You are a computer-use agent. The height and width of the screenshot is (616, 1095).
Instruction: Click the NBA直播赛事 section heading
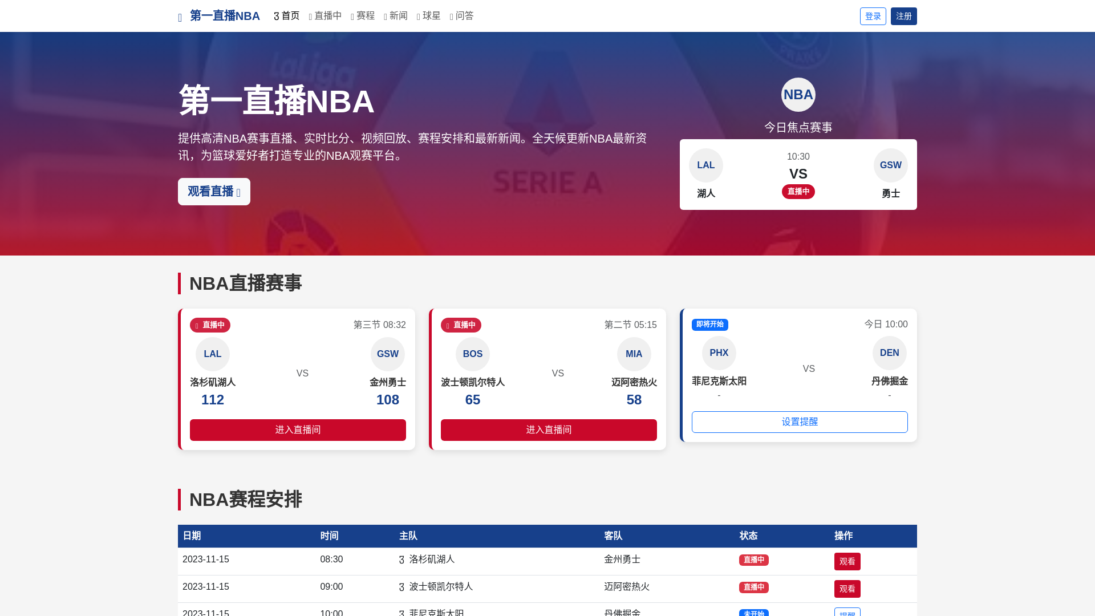coord(245,283)
